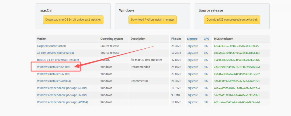
Task: Open the XZ compressed source tarball link
Action: click(x=56, y=53)
